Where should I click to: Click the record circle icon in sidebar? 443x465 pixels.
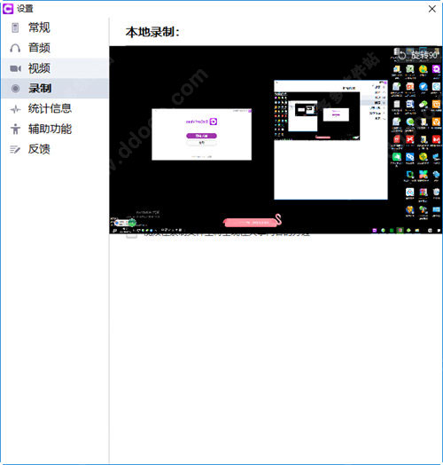15,89
